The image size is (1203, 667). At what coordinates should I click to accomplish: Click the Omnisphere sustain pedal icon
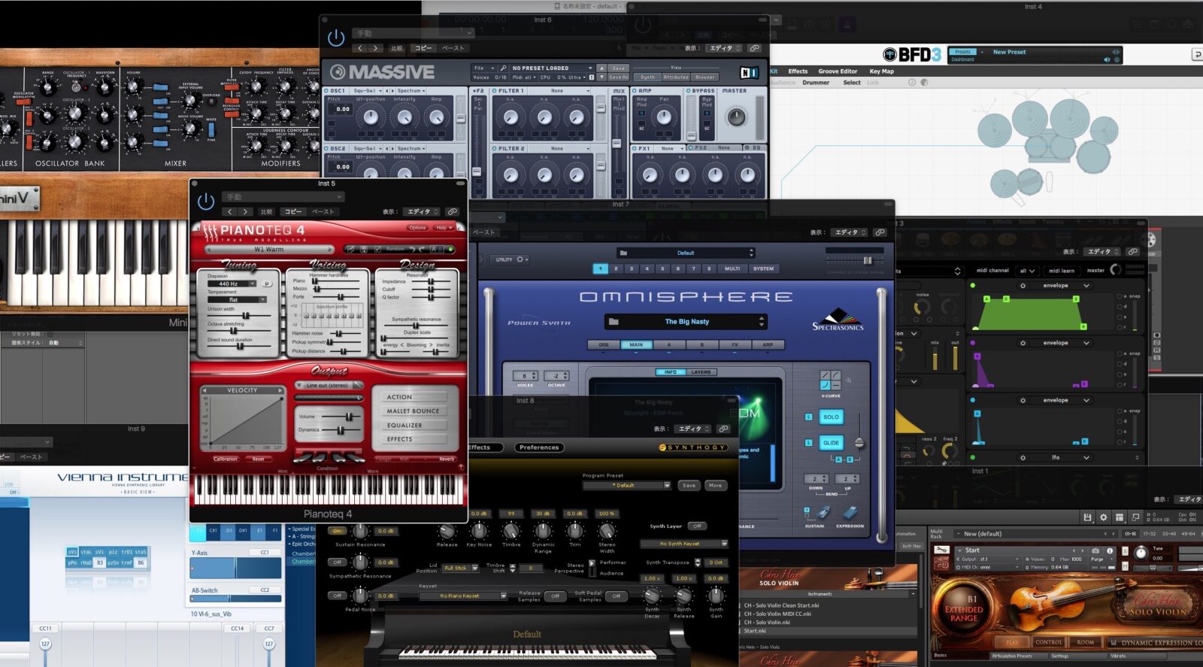coord(823,512)
